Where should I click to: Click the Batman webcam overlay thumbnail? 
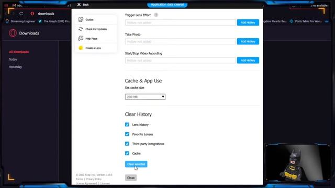(298, 162)
